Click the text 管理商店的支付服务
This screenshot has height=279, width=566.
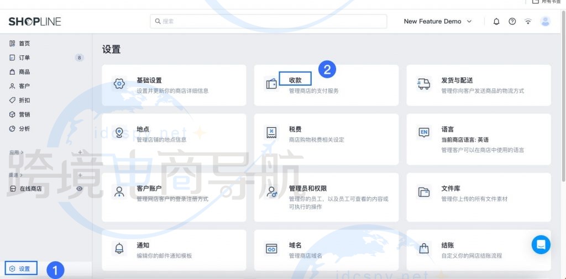[x=314, y=91]
